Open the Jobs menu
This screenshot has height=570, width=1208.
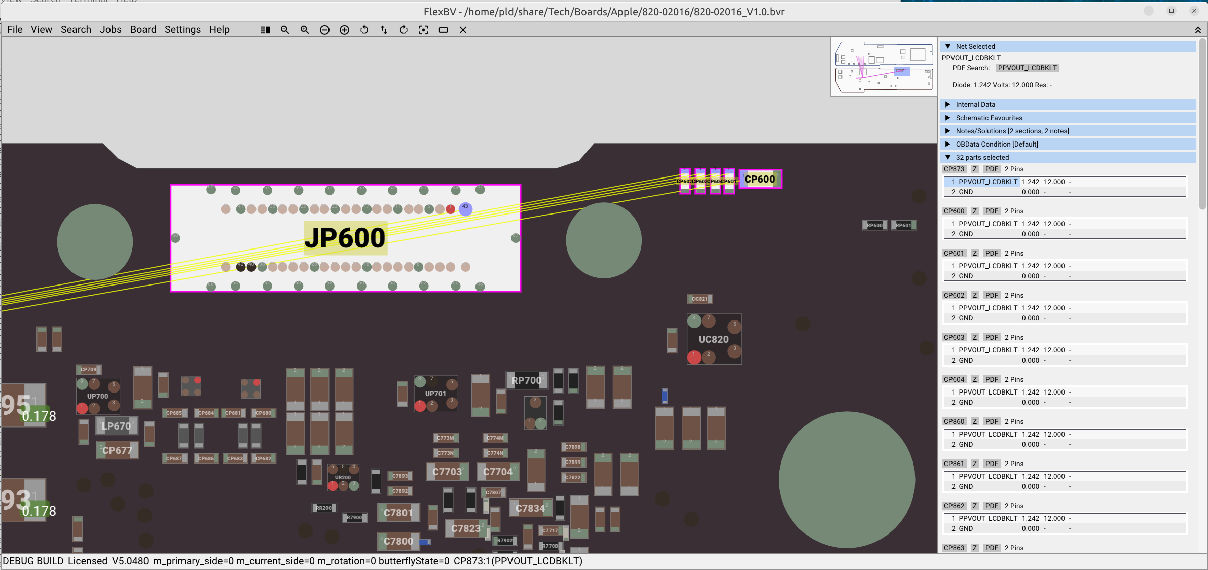pyautogui.click(x=110, y=30)
